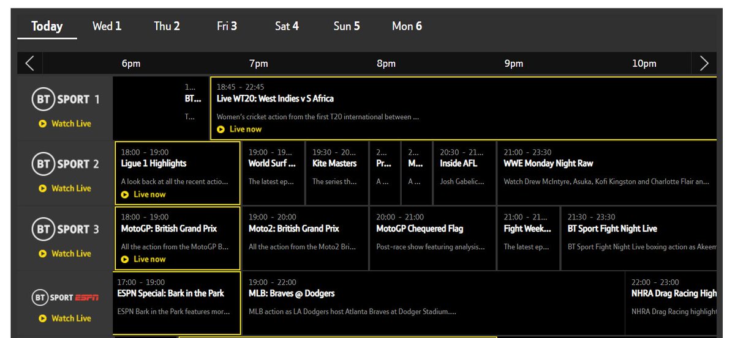Click the 8pm time label

386,64
